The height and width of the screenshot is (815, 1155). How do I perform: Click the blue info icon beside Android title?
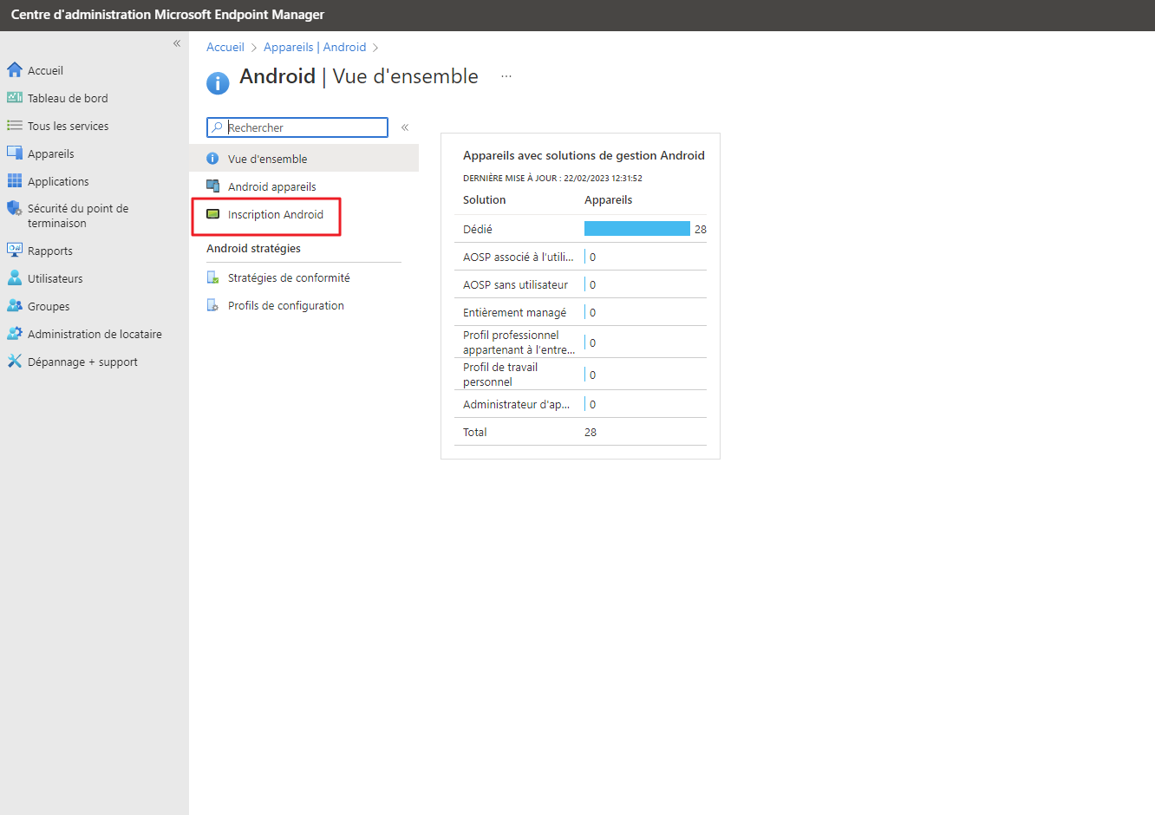(218, 82)
